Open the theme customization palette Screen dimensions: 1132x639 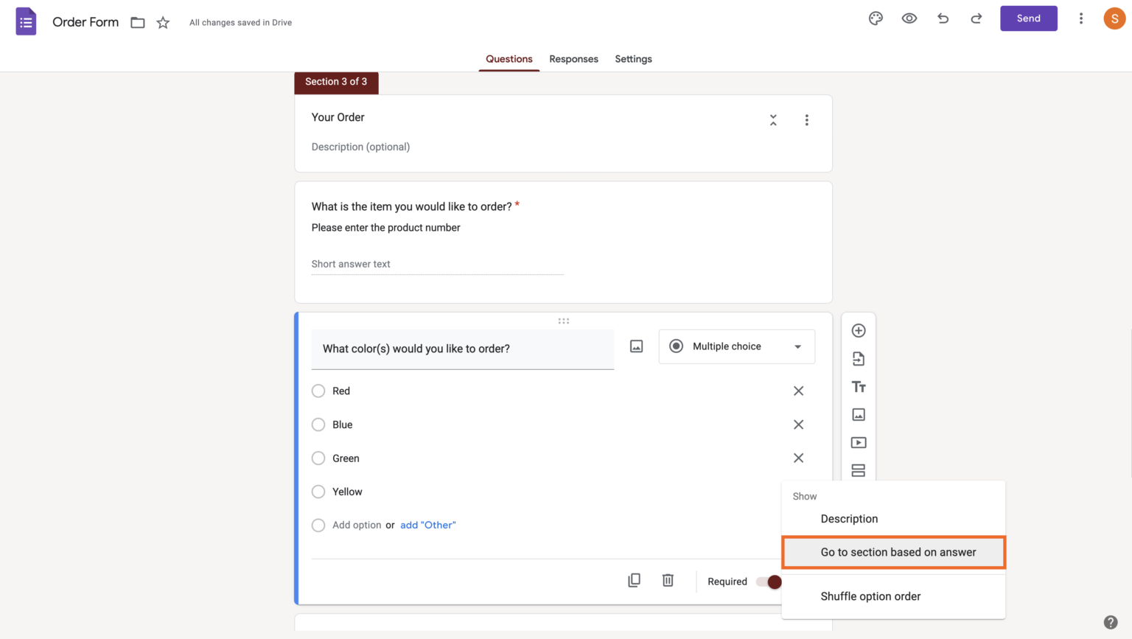(x=876, y=18)
